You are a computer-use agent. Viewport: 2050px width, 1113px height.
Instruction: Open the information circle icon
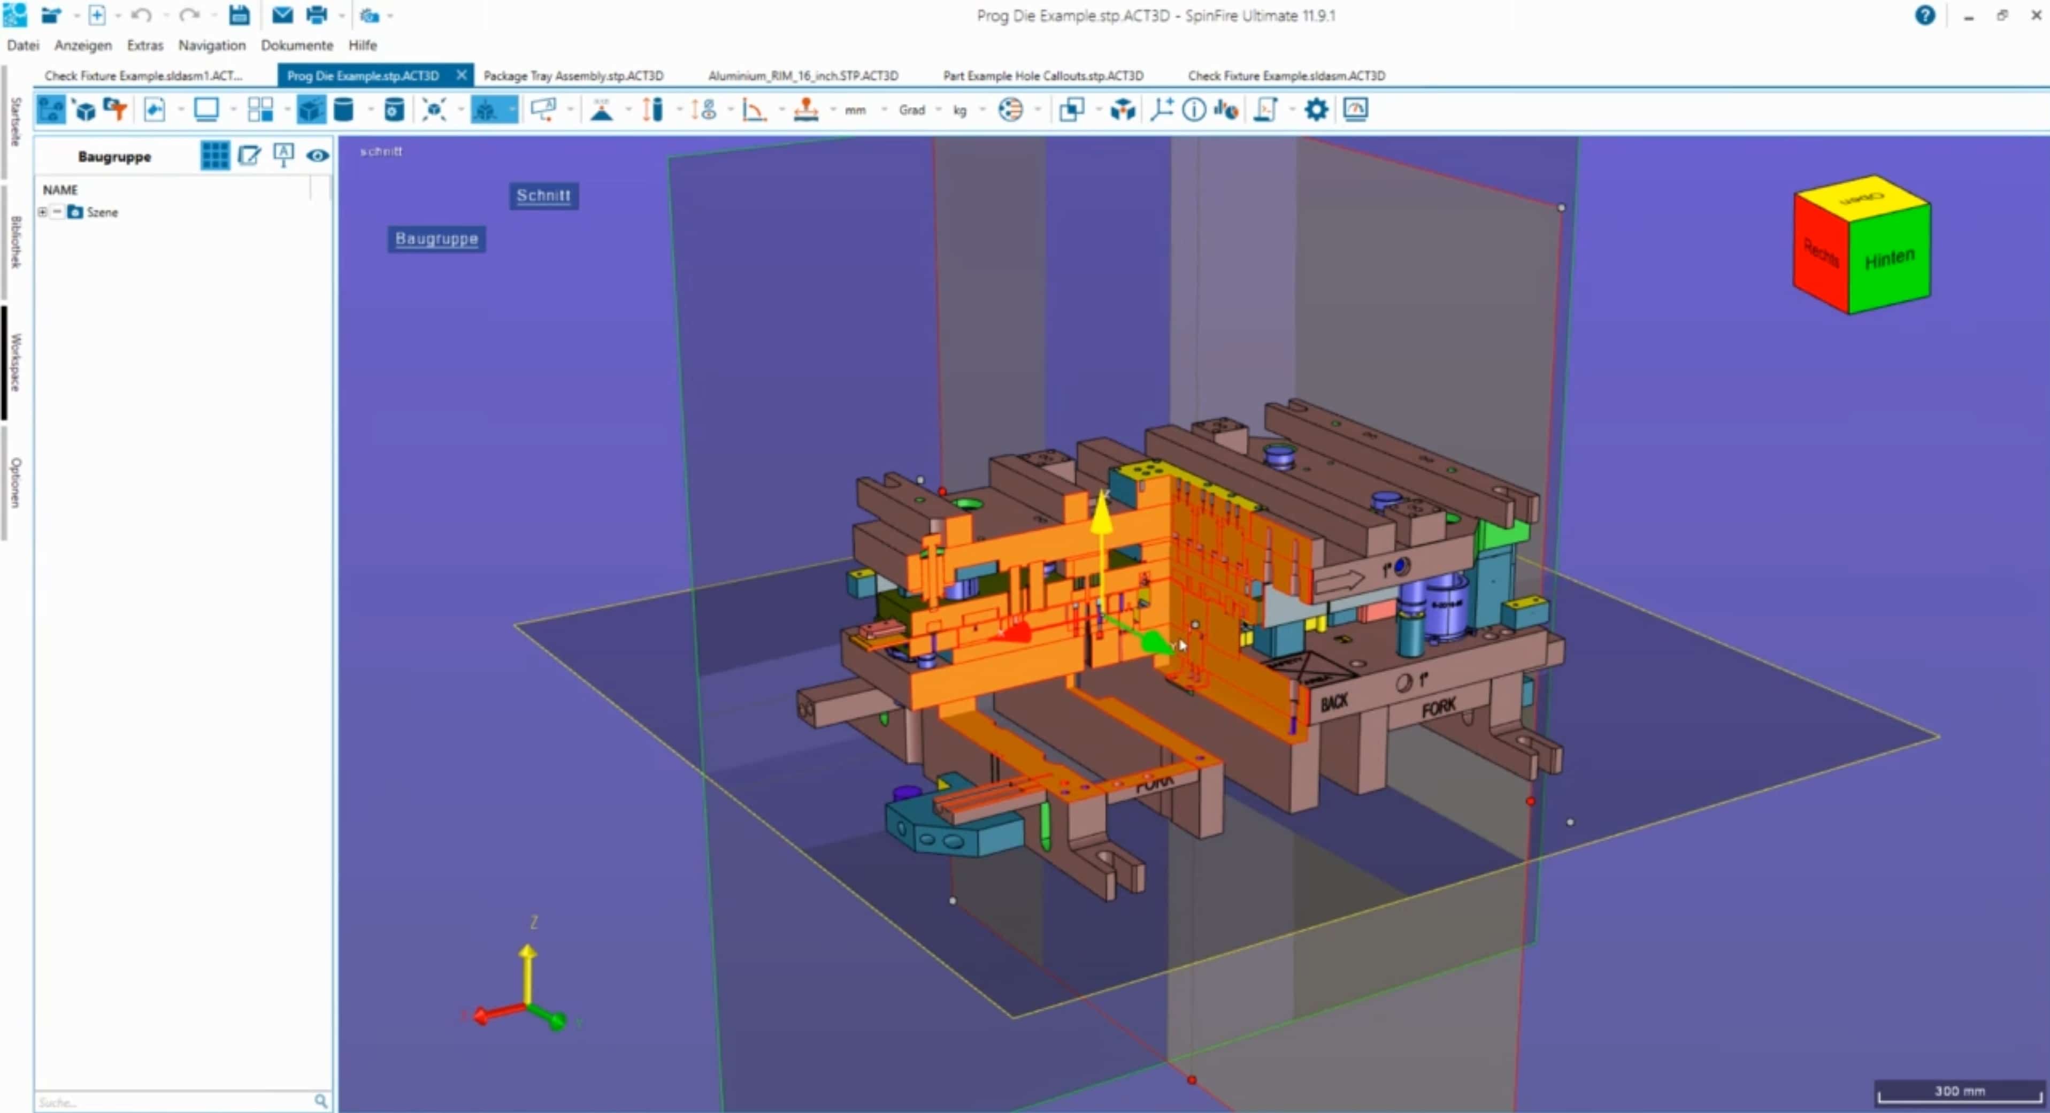coord(1193,110)
